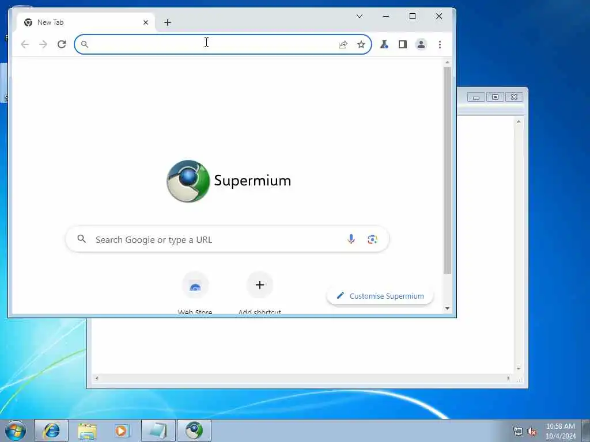
Task: Maximize the Supermium browser window
Action: point(413,16)
